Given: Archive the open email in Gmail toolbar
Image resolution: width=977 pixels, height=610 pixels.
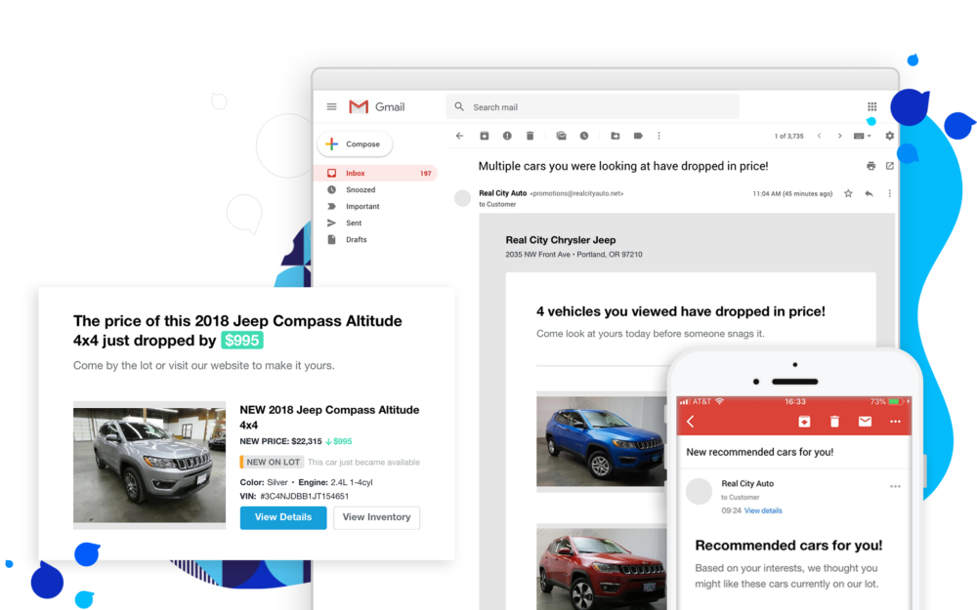Looking at the screenshot, I should pyautogui.click(x=485, y=136).
